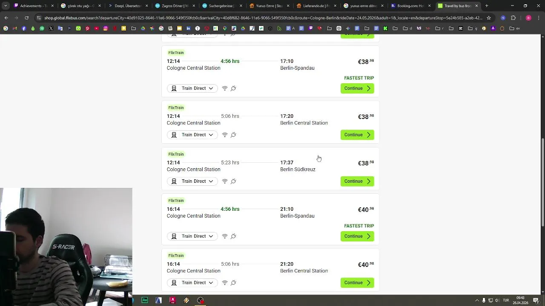Open ChatGPT bookmark icon
This screenshot has height=306, width=545.
pyautogui.click(x=339, y=28)
